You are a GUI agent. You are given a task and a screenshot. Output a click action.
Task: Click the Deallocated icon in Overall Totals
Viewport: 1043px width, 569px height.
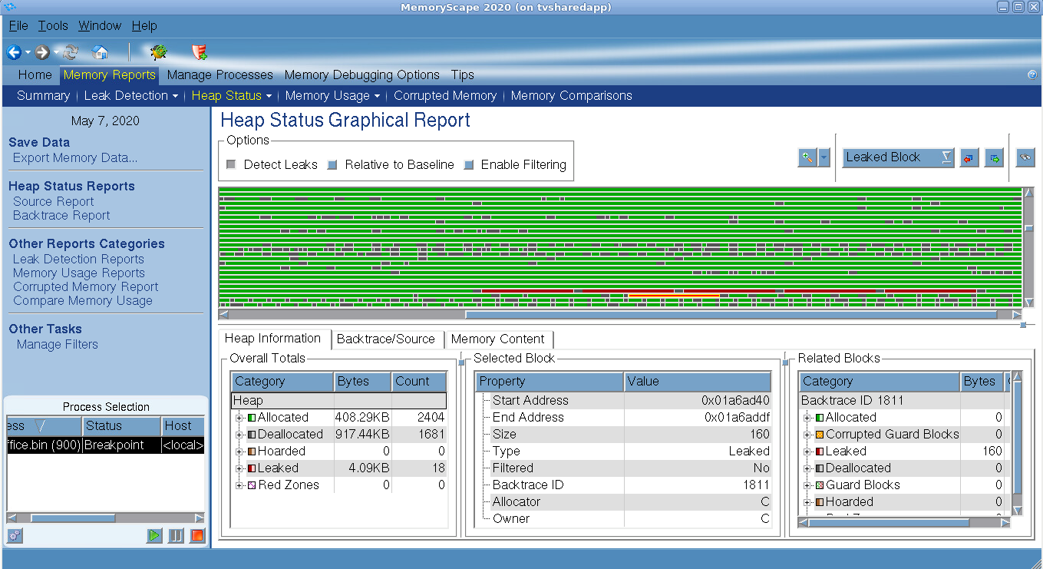coord(252,435)
